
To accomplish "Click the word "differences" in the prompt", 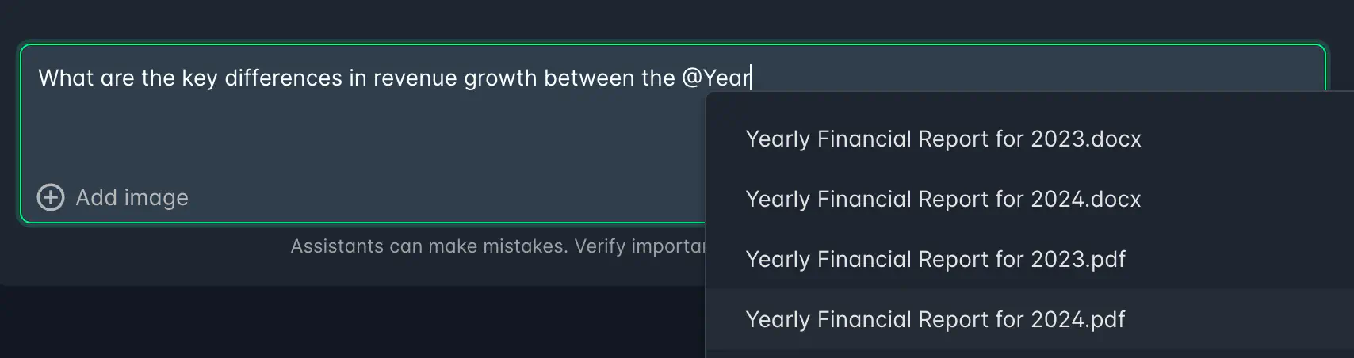I will coord(283,78).
